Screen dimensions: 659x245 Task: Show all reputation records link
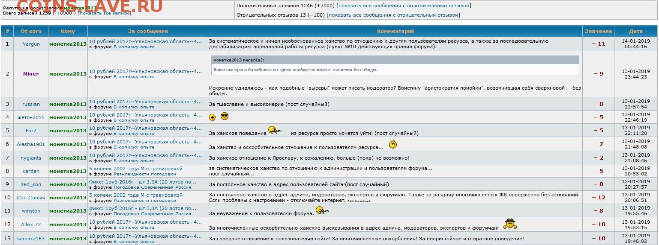[105, 13]
